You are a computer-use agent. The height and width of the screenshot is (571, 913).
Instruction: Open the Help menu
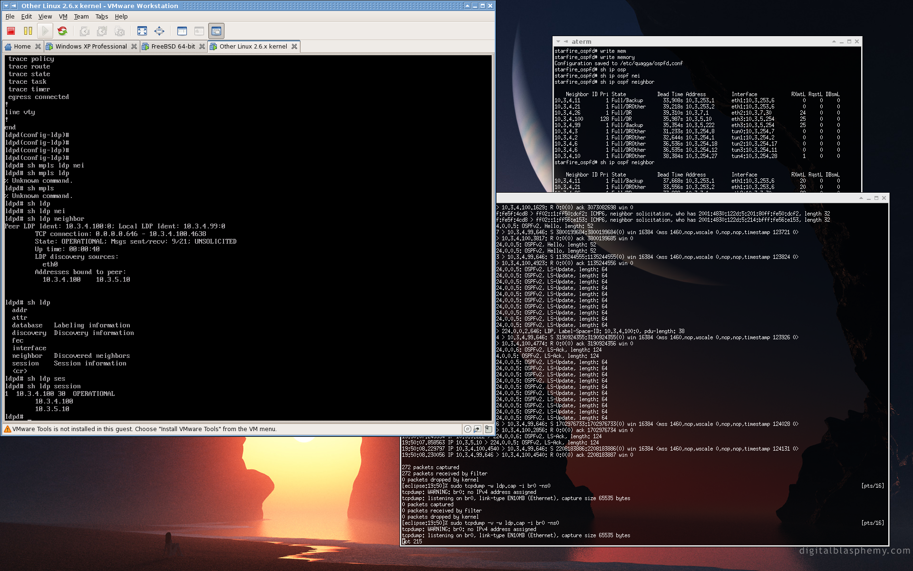pyautogui.click(x=121, y=16)
